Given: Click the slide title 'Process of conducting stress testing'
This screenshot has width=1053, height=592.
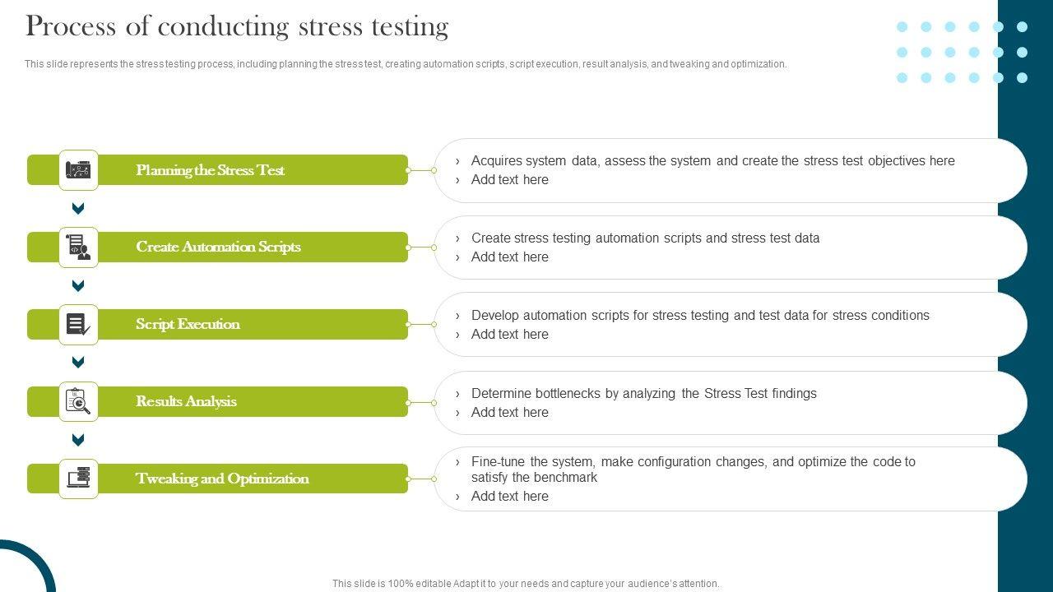Looking at the screenshot, I should pyautogui.click(x=237, y=27).
